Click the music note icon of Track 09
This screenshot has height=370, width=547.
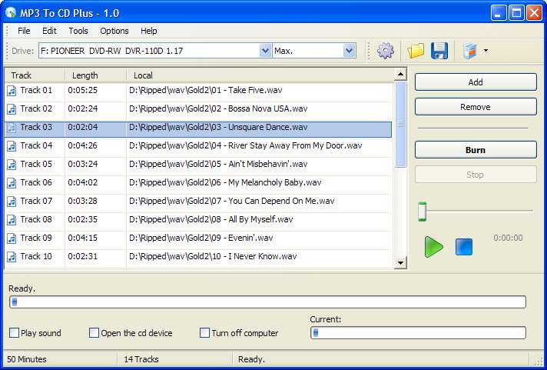tap(12, 238)
